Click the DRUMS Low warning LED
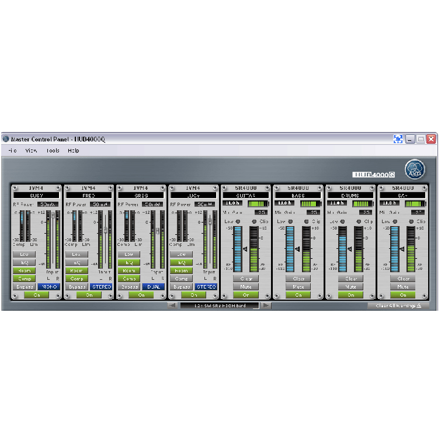Viewport: 441px width, 441px height. tap(342, 221)
